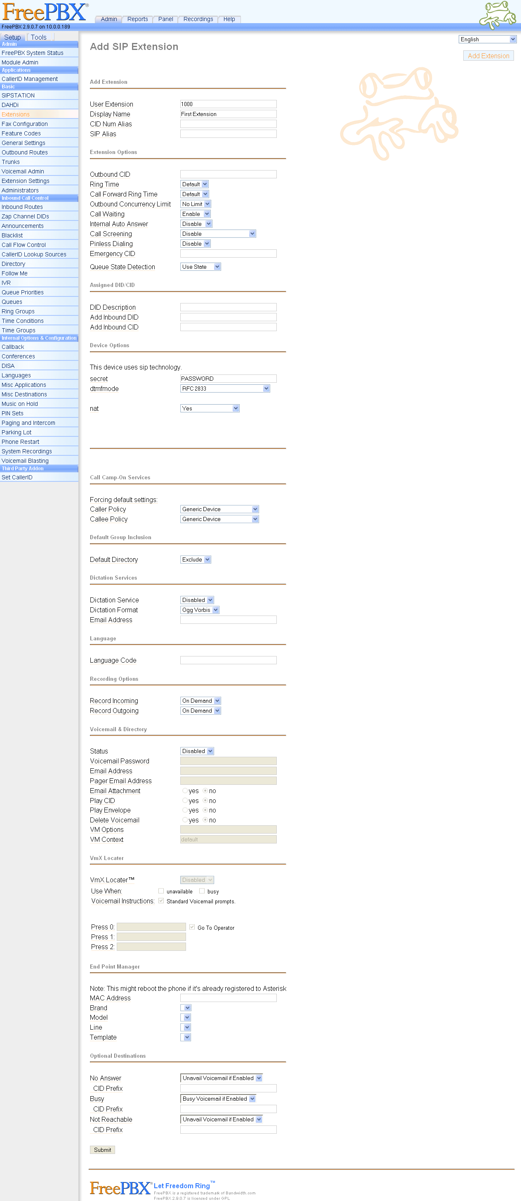Image resolution: width=521 pixels, height=1201 pixels.
Task: Select yes for Delete Voicemail
Action: point(185,820)
